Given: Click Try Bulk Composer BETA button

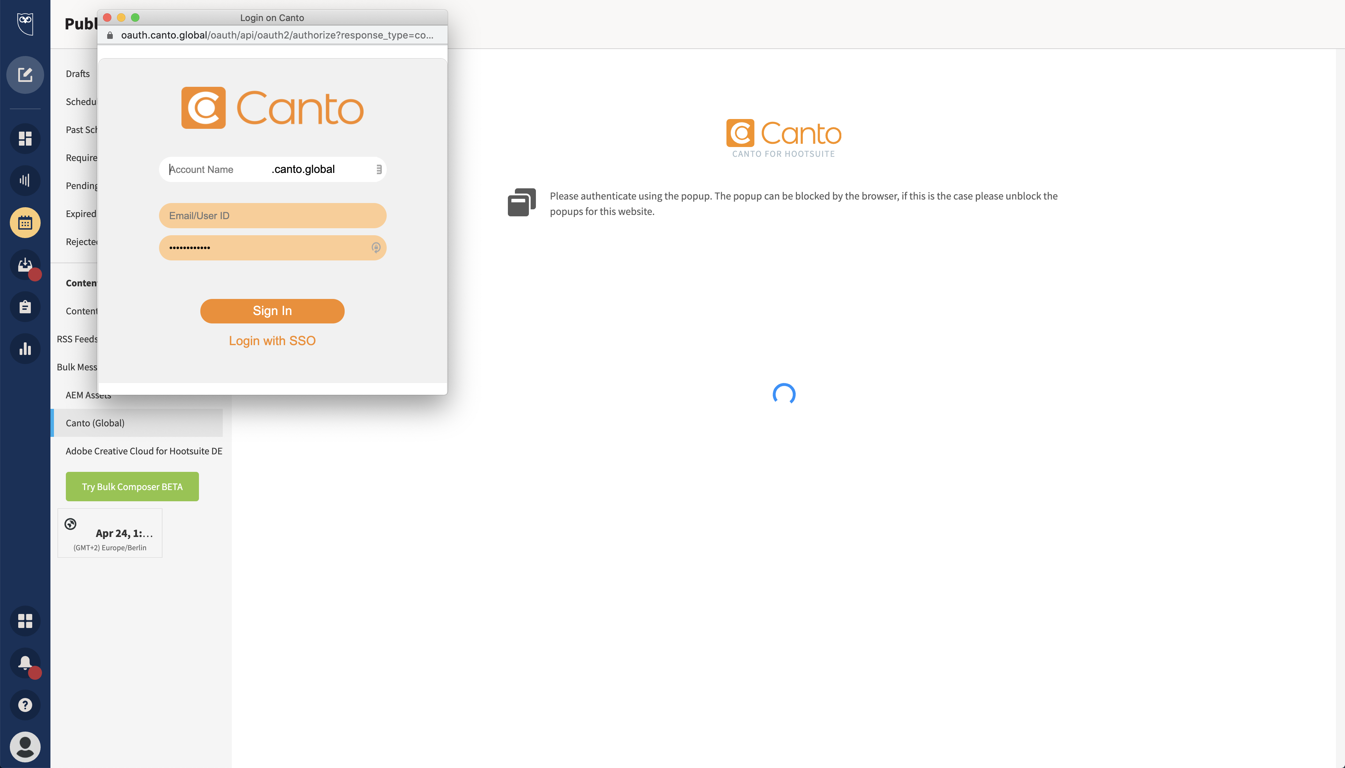Looking at the screenshot, I should 132,486.
